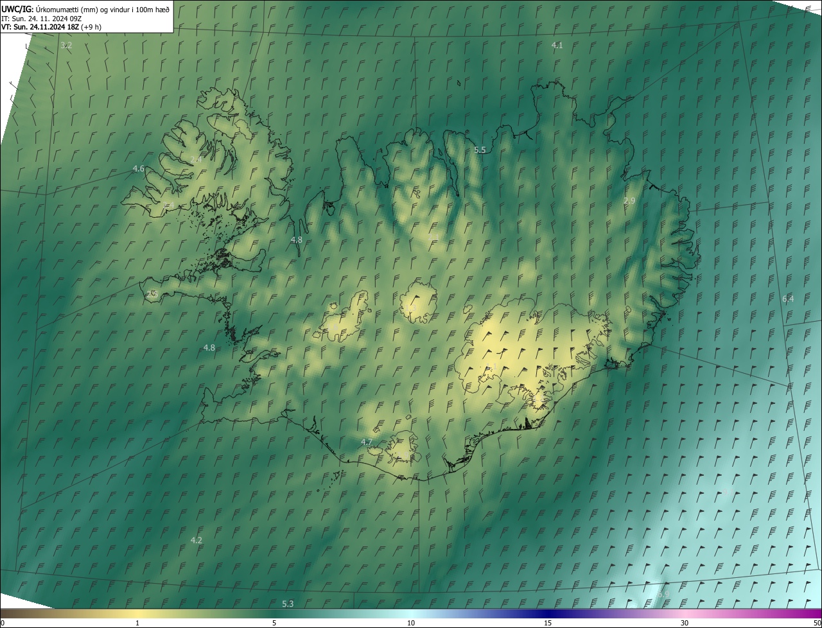822x628 pixels.
Task: Click the color scale tick label 10
Action: [x=411, y=623]
